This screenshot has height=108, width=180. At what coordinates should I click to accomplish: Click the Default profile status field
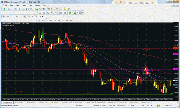(80, 106)
